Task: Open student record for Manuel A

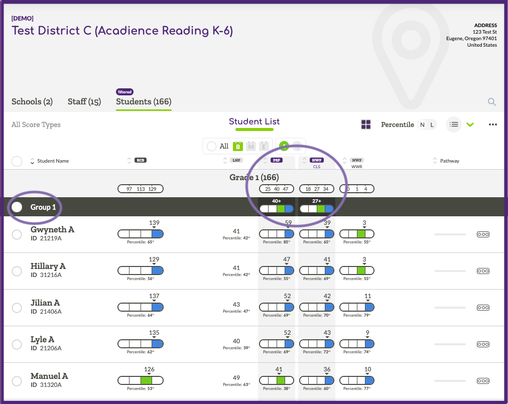Action: pyautogui.click(x=49, y=375)
